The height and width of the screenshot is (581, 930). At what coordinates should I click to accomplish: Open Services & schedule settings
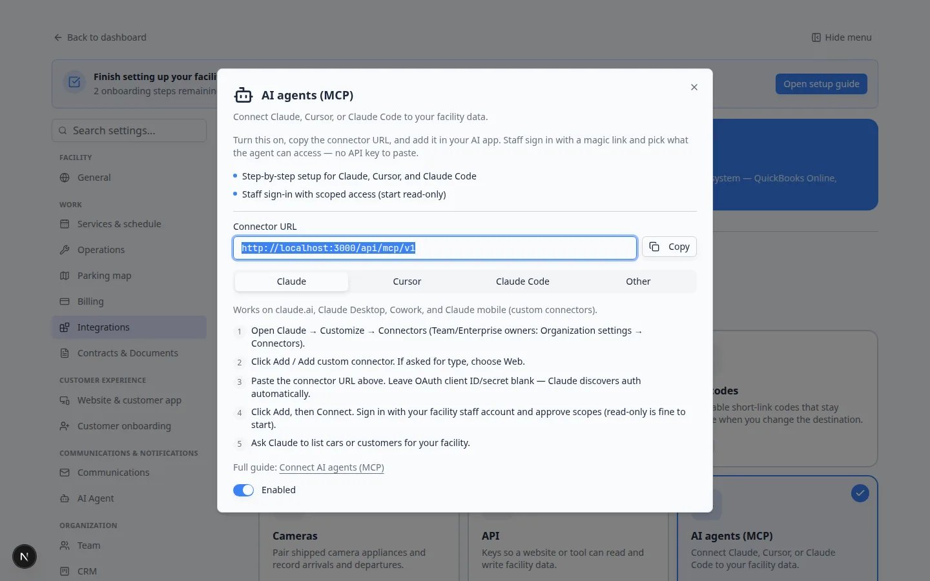pyautogui.click(x=129, y=224)
